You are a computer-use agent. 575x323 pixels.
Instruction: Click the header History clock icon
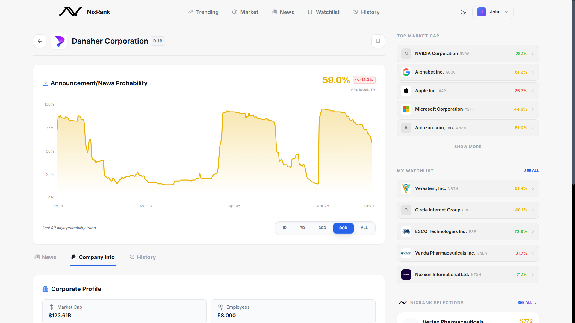[356, 12]
